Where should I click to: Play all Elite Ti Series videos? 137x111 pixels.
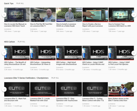pyautogui.click(x=55, y=78)
